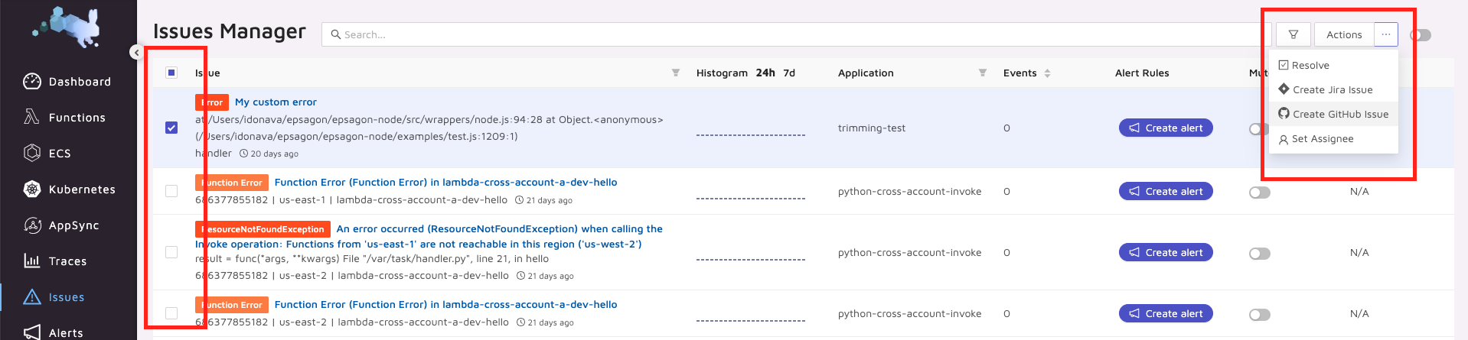Image resolution: width=1468 pixels, height=340 pixels.
Task: Click the Epsagon rabbit logo
Action: [x=67, y=29]
